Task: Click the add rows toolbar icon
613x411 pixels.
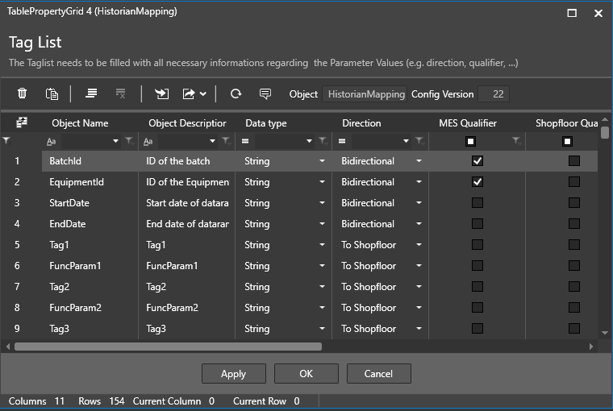Action: (91, 93)
